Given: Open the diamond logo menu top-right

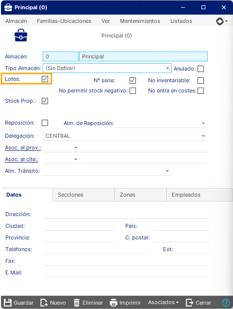Looking at the screenshot, I should tap(222, 21).
